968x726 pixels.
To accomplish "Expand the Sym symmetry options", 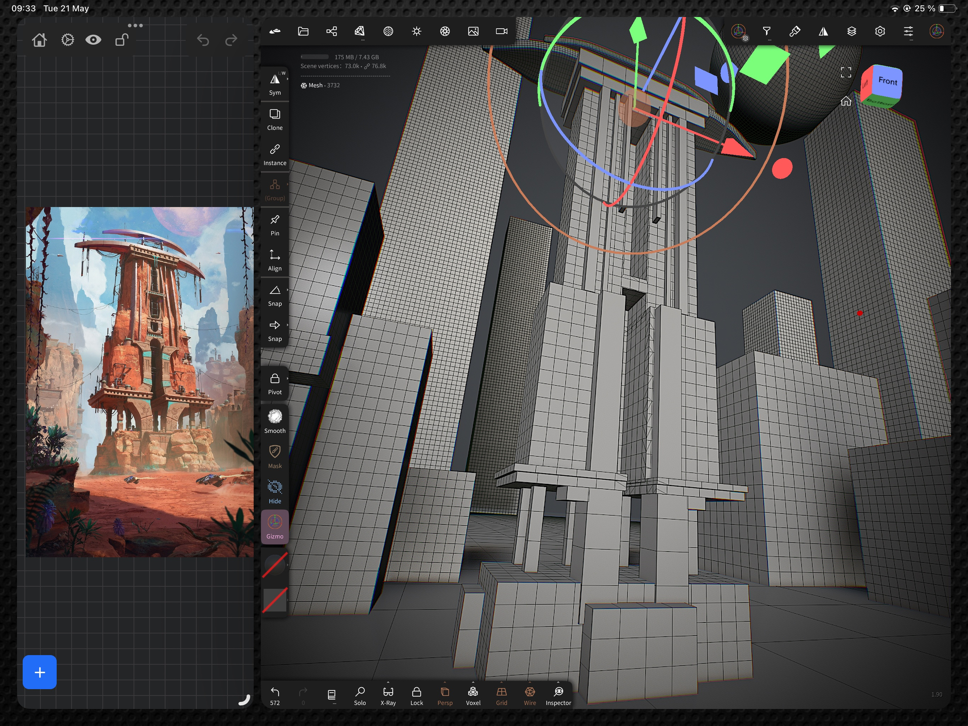I will [x=287, y=79].
